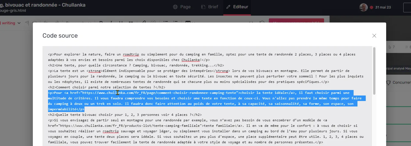The image size is (411, 146).
Task: Click the red status dot near the date
Action: pos(371,7)
